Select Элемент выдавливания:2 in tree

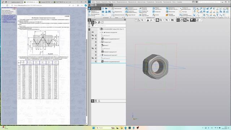(x=112, y=61)
